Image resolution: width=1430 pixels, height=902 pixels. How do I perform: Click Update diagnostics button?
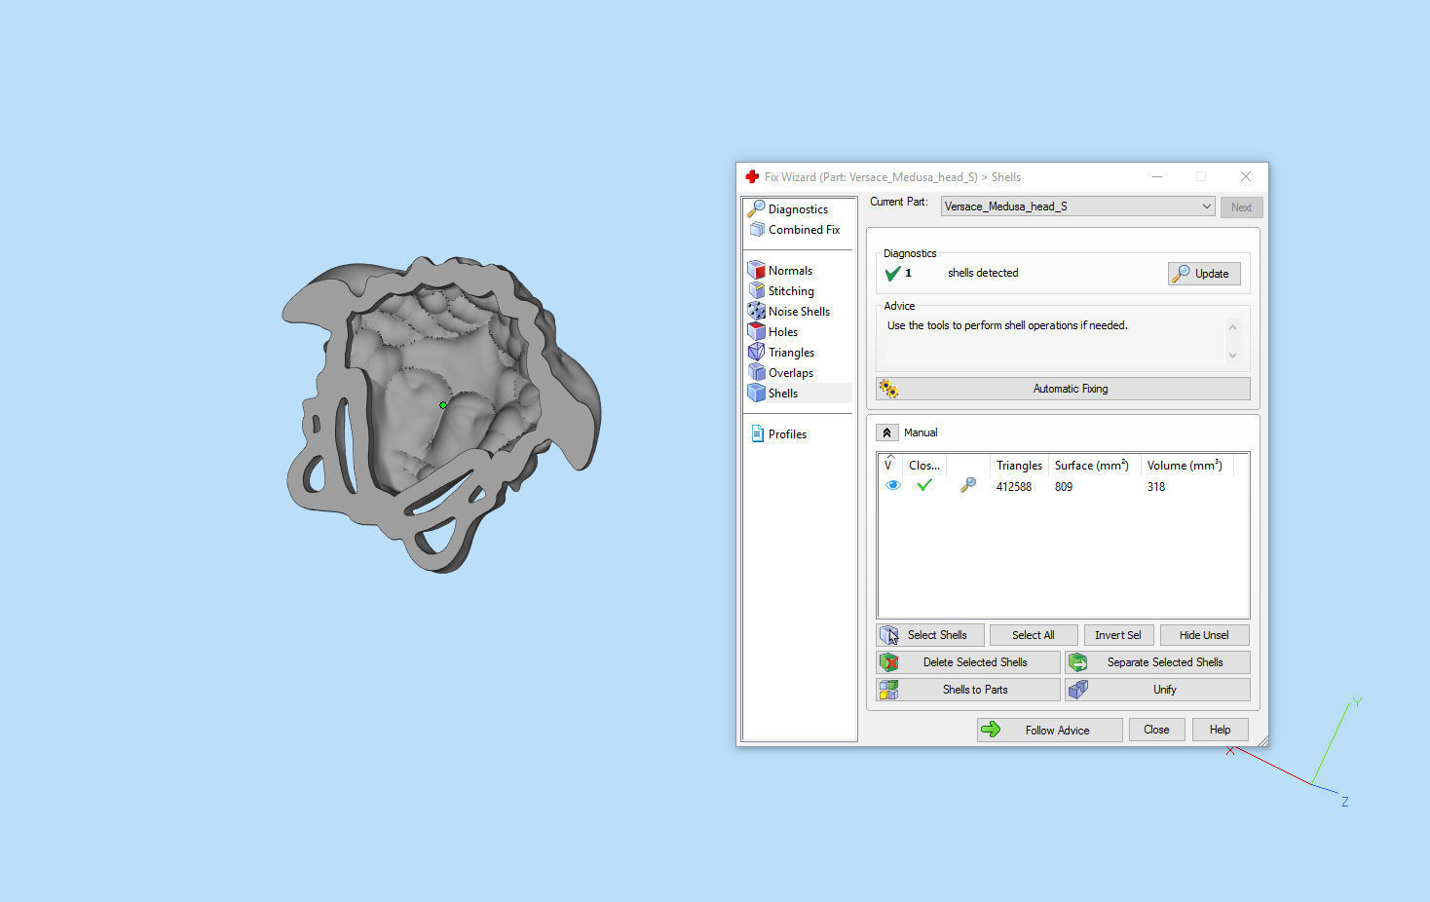tap(1204, 274)
